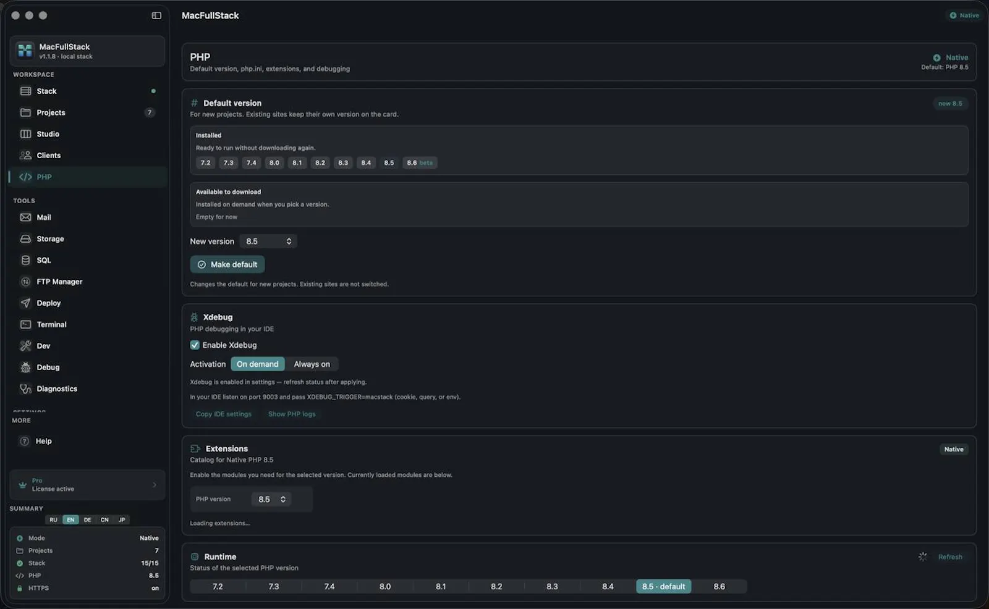Image resolution: width=989 pixels, height=609 pixels.
Task: Select the 7.4 runtime tab
Action: 329,586
